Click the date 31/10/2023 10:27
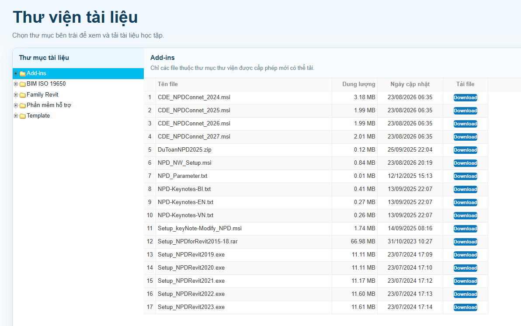 [x=410, y=241]
